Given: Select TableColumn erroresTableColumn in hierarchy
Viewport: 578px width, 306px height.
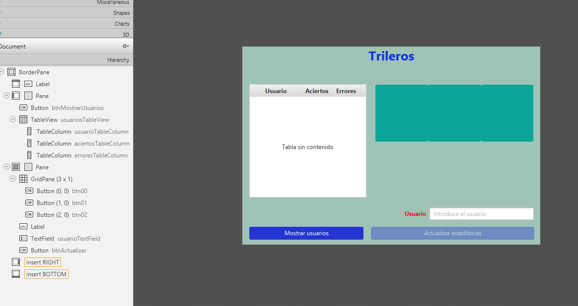Looking at the screenshot, I should pyautogui.click(x=67, y=155).
